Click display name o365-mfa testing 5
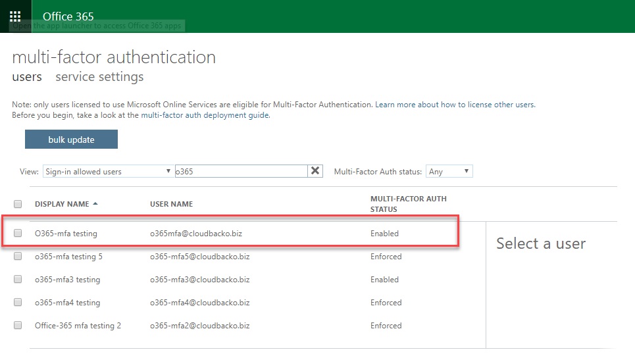This screenshot has height=356, width=635. click(68, 257)
